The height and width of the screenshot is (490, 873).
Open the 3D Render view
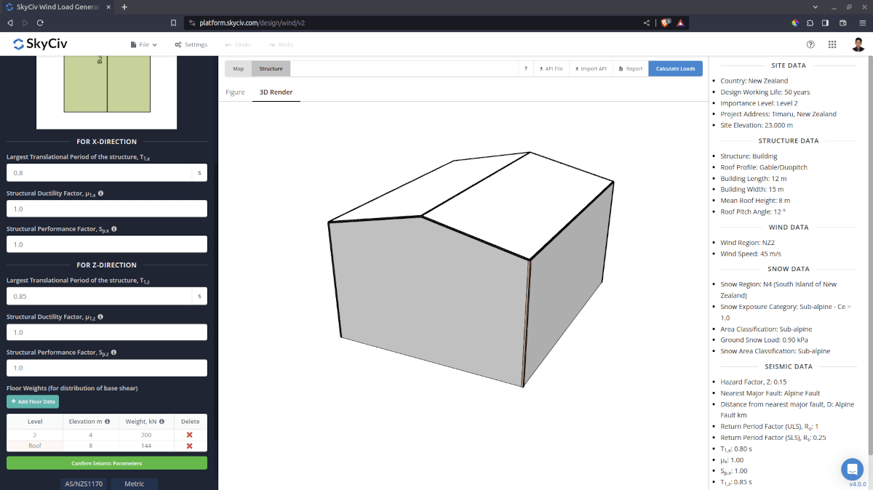276,92
